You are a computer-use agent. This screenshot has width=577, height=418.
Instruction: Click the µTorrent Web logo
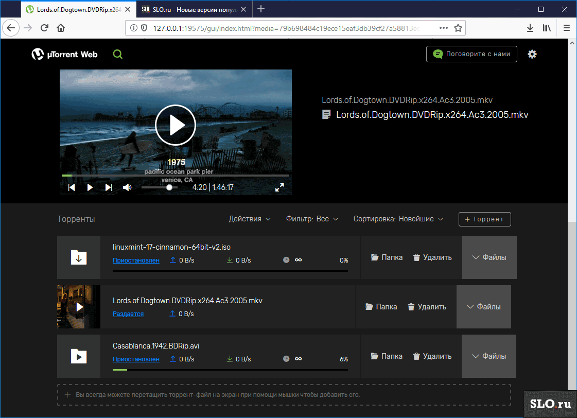[x=64, y=55]
